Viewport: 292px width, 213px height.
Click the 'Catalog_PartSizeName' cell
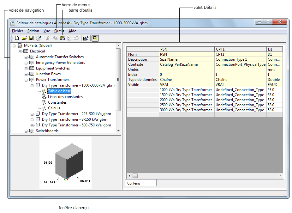187,64
